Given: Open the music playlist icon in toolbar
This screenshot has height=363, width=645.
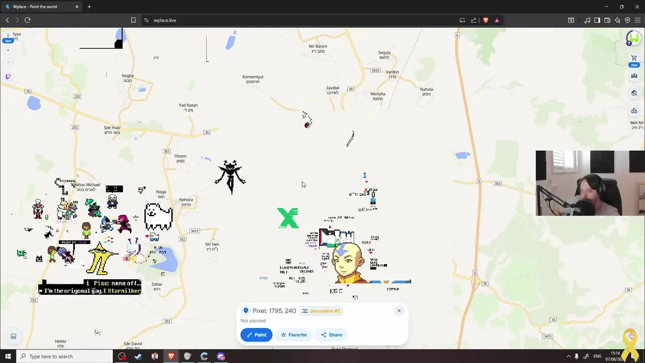Looking at the screenshot, I should tap(587, 20).
